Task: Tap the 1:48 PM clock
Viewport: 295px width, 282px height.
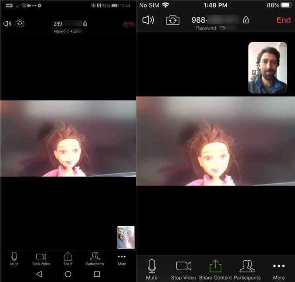Action: pyautogui.click(x=215, y=5)
